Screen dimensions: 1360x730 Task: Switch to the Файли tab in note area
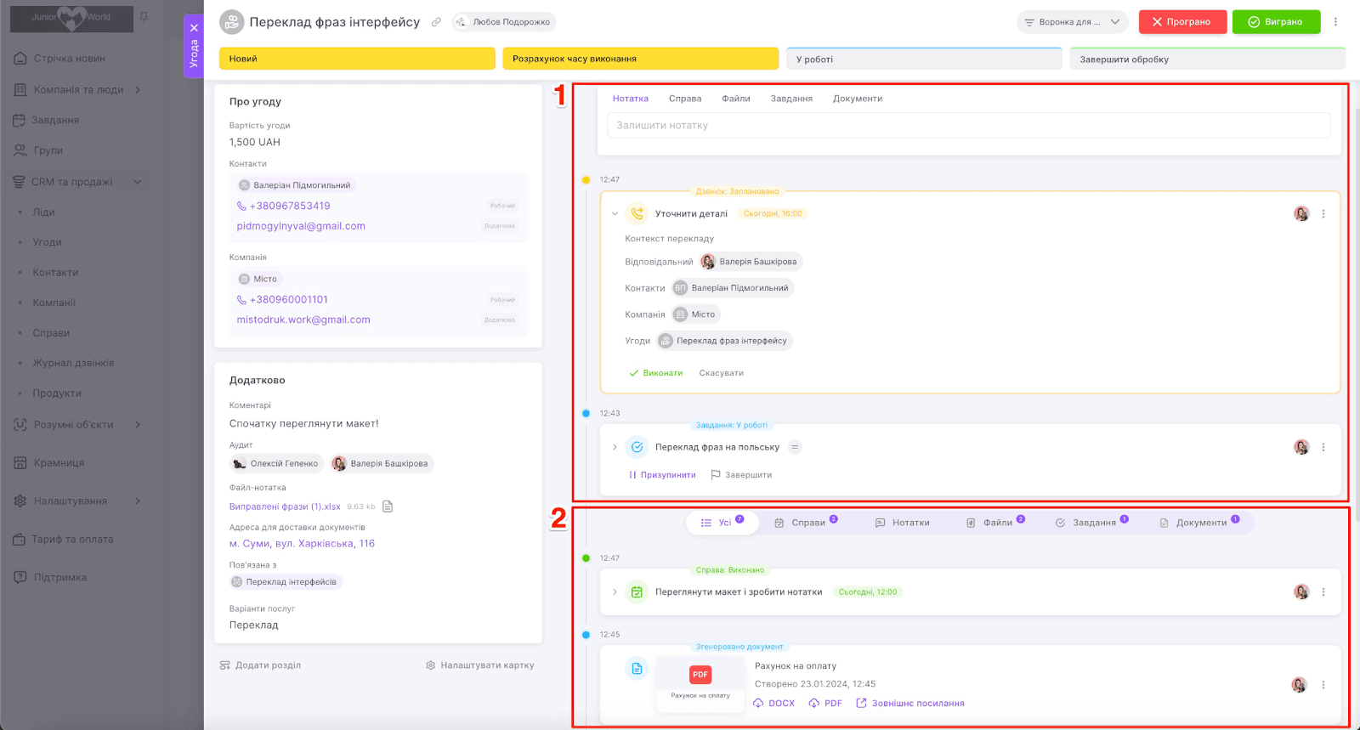click(735, 99)
